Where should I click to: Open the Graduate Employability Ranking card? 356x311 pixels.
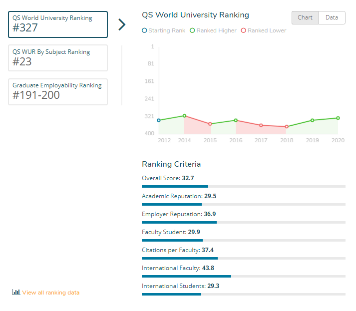58,92
